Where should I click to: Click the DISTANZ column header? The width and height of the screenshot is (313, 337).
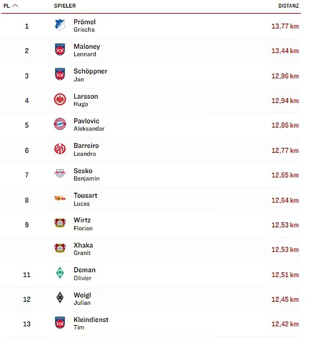click(x=289, y=6)
